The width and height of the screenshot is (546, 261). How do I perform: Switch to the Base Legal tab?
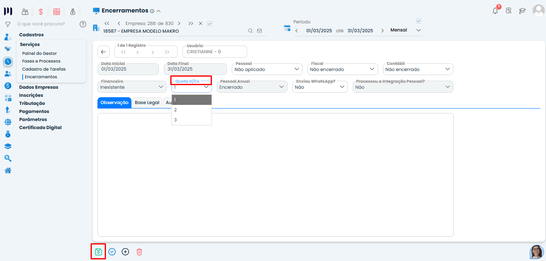pos(147,103)
